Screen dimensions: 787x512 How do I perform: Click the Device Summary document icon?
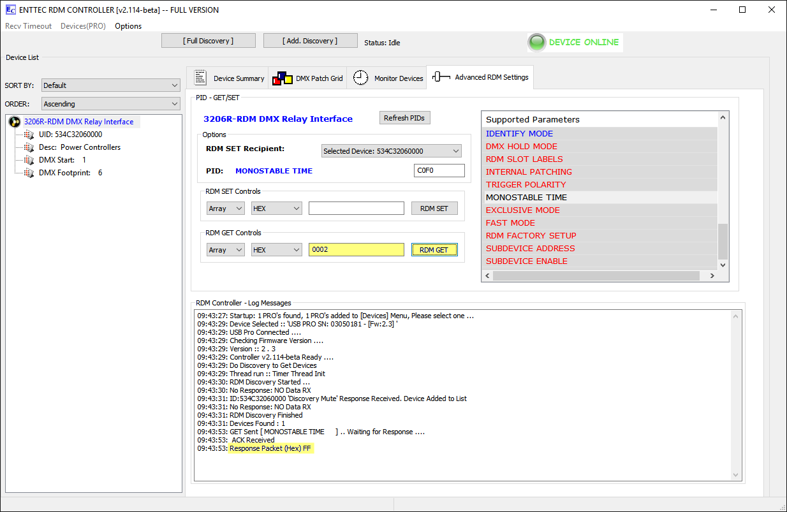[x=200, y=78]
